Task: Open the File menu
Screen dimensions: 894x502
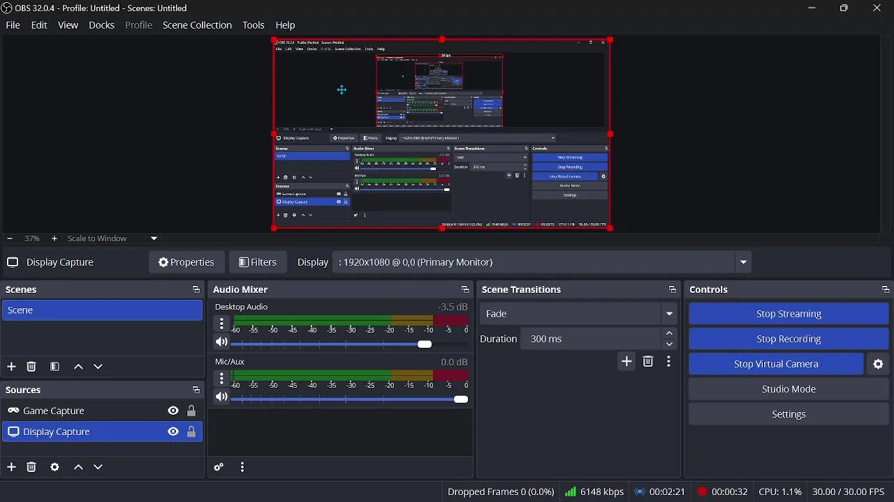Action: (x=13, y=25)
